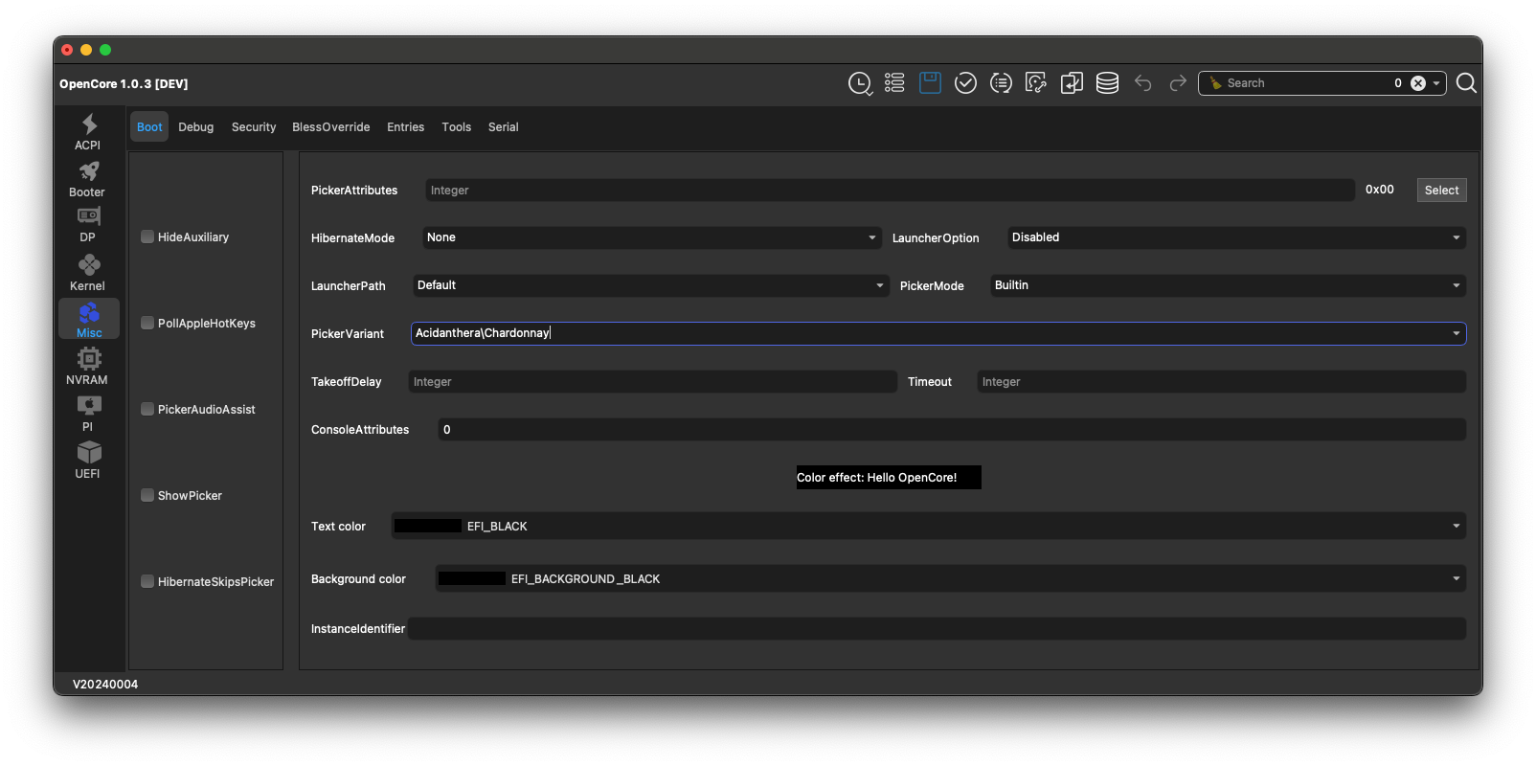Open the DP section in sidebar
Image resolution: width=1536 pixels, height=766 pixels.
(88, 225)
